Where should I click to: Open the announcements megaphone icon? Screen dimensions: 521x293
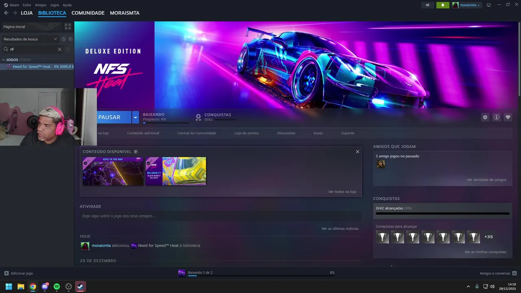[427, 5]
